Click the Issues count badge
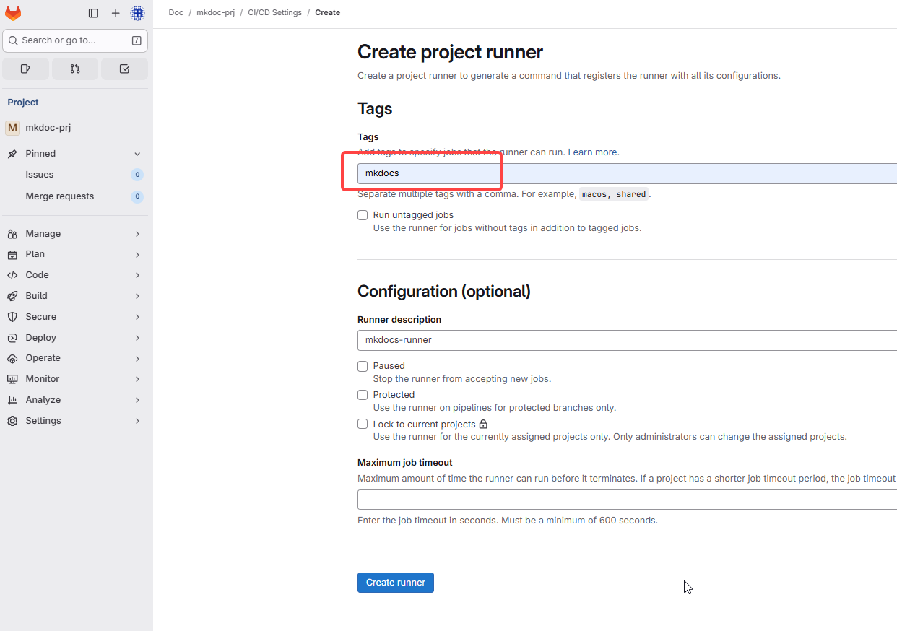Image resolution: width=897 pixels, height=631 pixels. tap(137, 175)
